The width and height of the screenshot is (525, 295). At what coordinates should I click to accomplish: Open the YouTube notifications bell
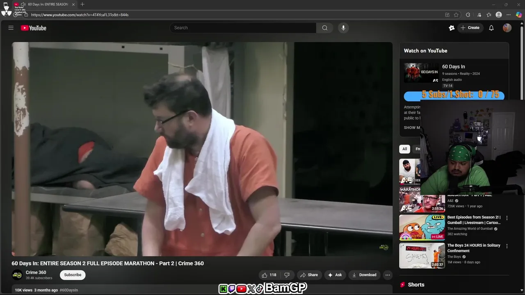coord(491,28)
